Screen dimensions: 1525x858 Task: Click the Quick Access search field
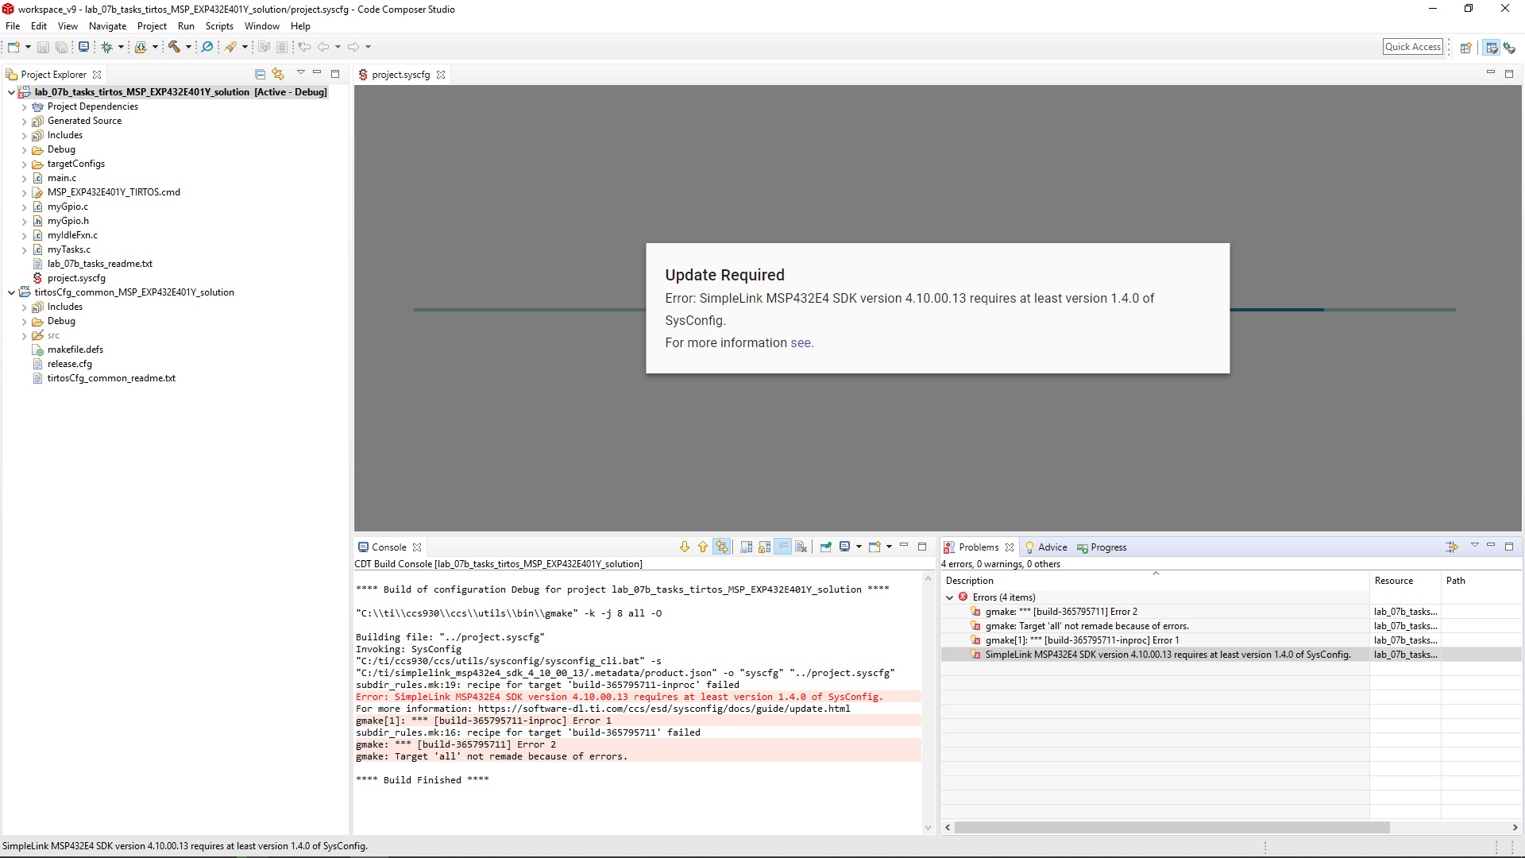coord(1413,47)
